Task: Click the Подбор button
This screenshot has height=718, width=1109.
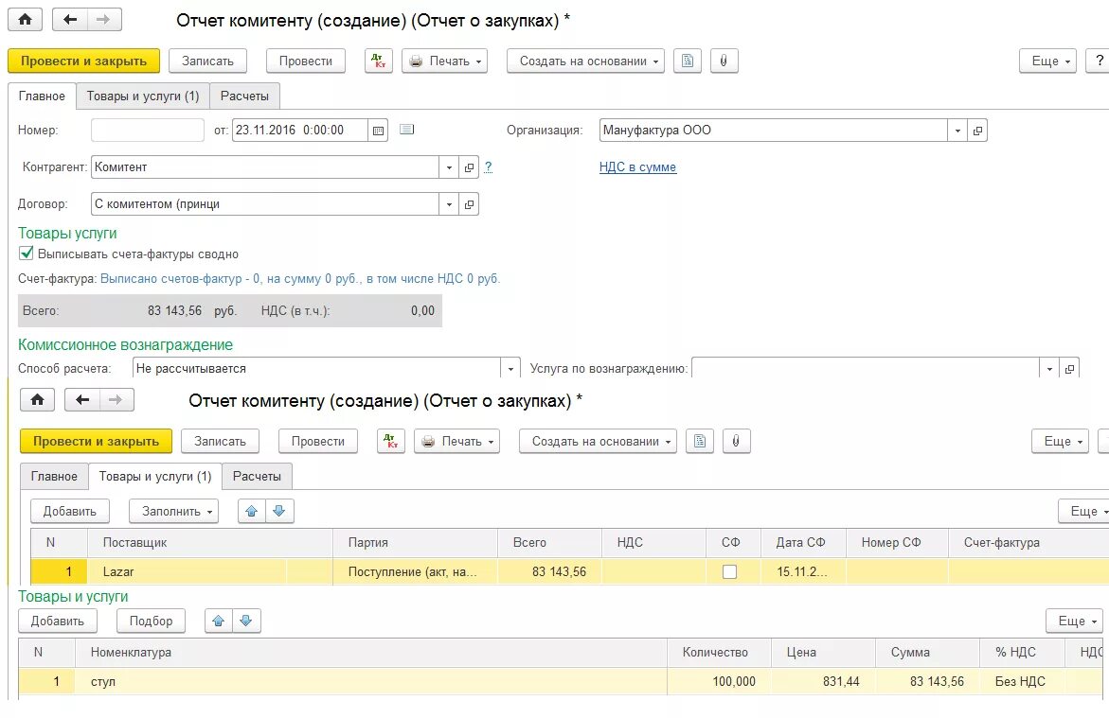Action: [151, 621]
